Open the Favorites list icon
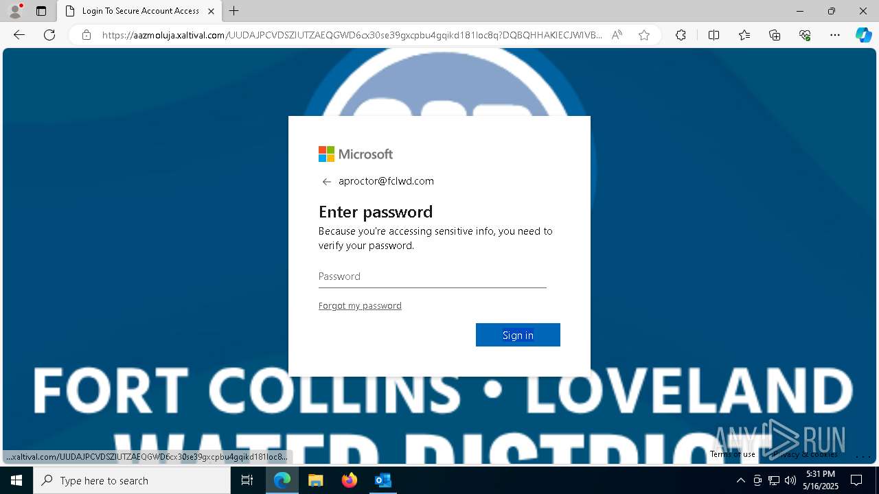The image size is (879, 494). 744,35
